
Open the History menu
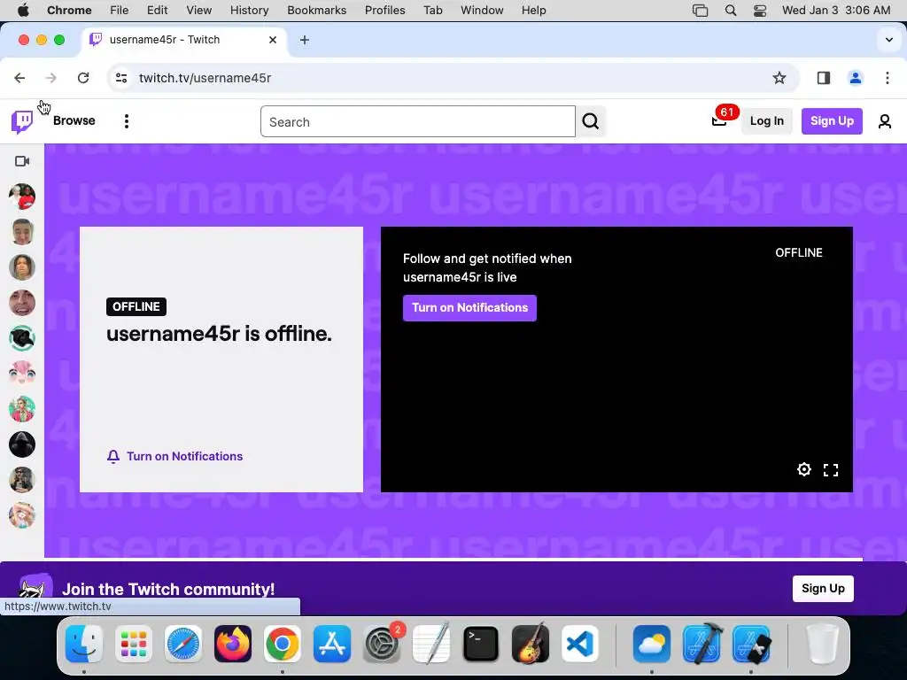[x=249, y=11]
